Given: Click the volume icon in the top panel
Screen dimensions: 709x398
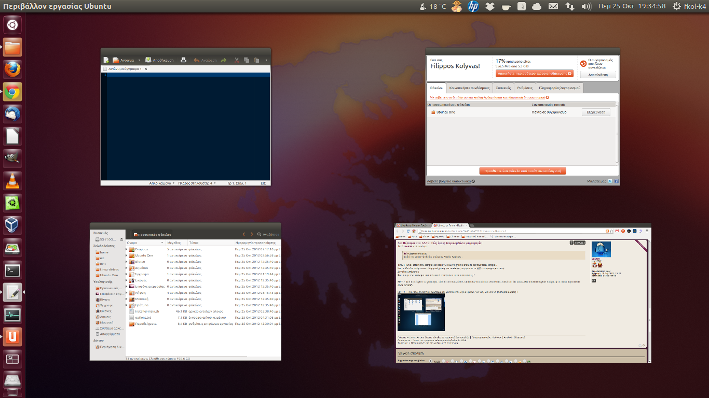Looking at the screenshot, I should click(586, 6).
